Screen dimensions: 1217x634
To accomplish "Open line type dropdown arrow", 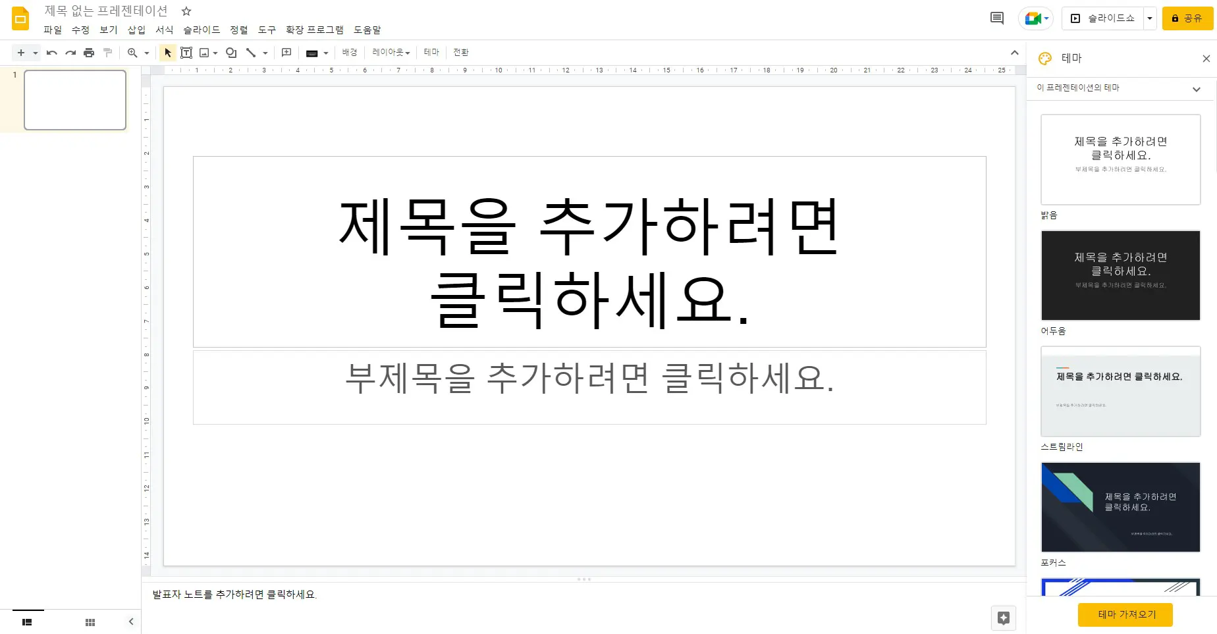I will 265,53.
